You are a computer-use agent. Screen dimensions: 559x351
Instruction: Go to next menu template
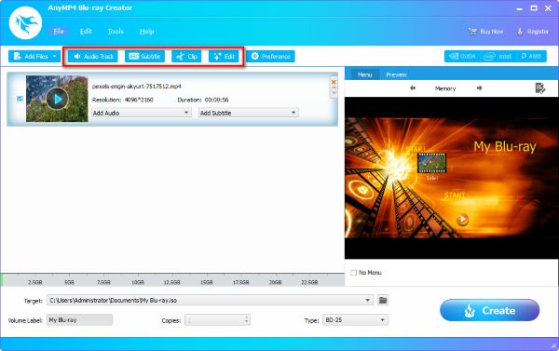click(x=479, y=88)
